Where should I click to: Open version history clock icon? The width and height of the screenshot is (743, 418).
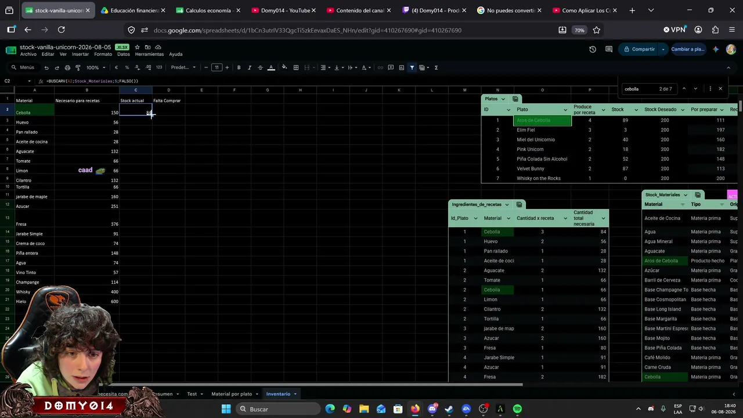[593, 49]
